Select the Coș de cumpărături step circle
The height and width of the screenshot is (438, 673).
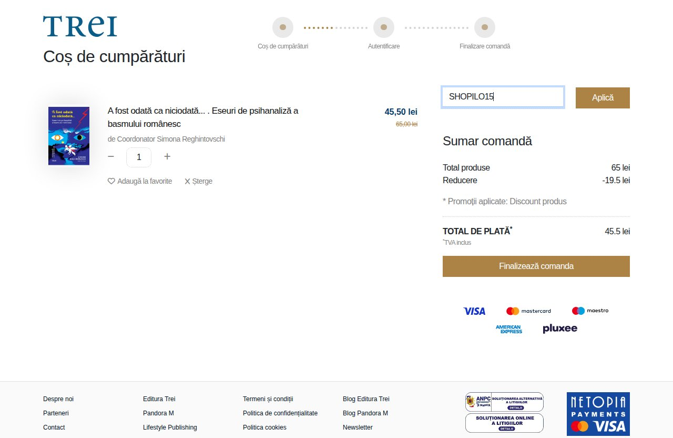point(283,27)
